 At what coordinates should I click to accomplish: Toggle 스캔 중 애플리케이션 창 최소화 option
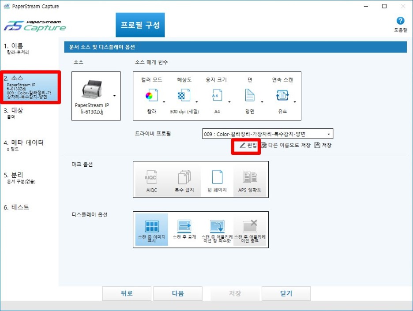[x=217, y=230]
